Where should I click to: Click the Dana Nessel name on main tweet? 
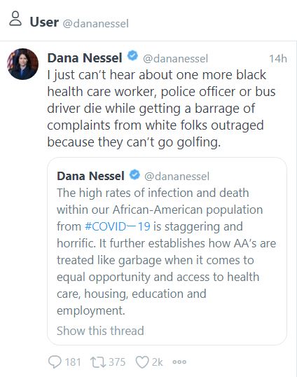point(85,58)
